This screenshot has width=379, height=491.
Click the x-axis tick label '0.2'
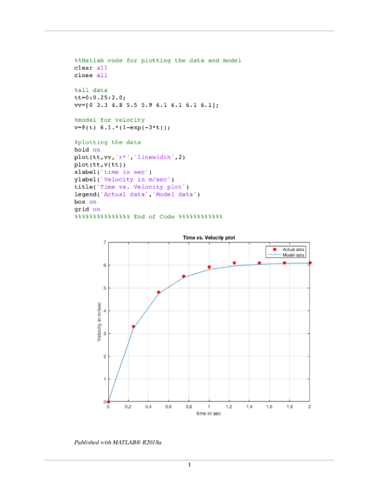point(128,407)
